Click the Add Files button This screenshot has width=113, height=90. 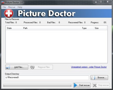pos(17,67)
